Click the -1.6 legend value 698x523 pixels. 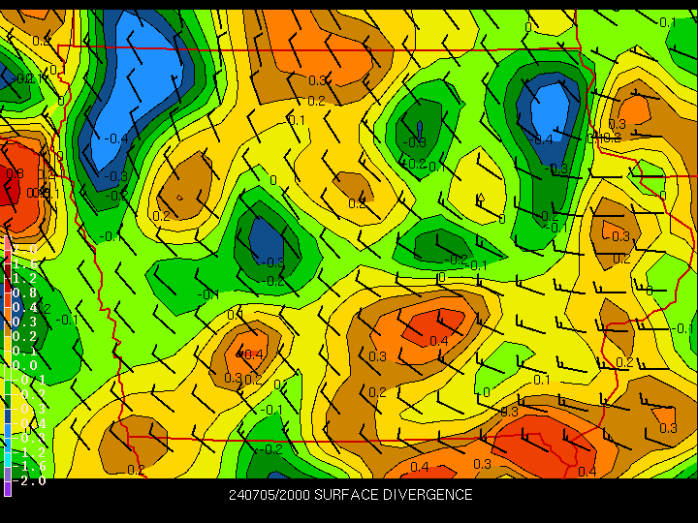(x=29, y=467)
